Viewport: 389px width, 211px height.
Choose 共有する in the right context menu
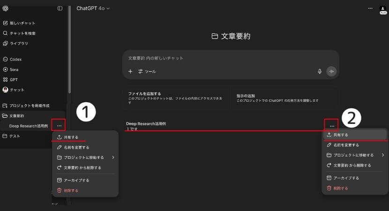click(355, 135)
